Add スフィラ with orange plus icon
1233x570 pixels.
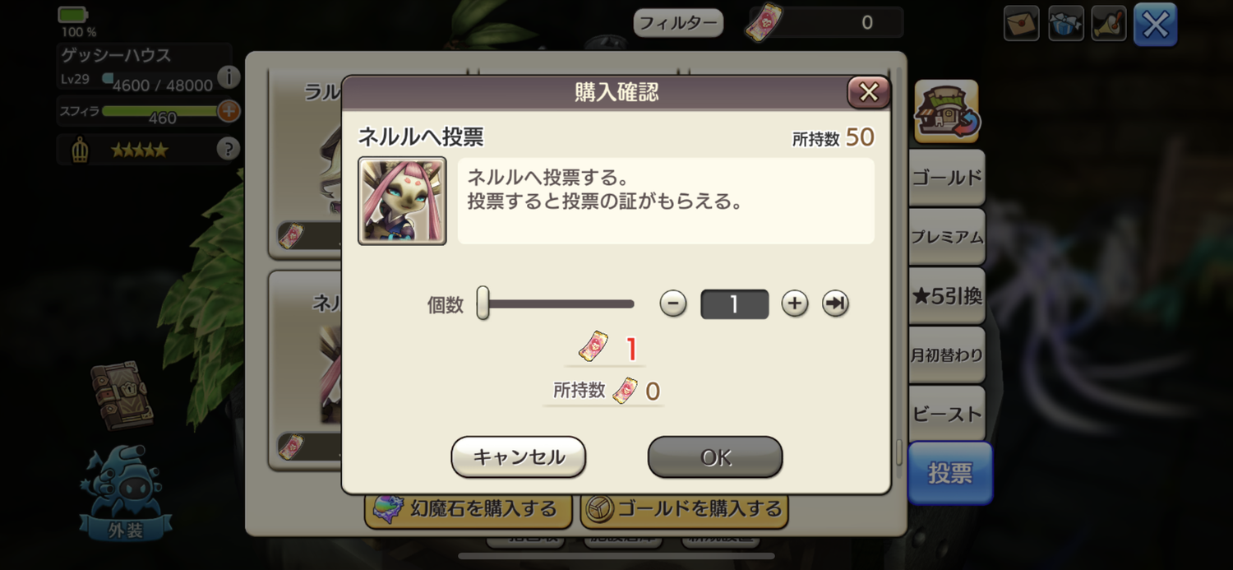point(229,110)
